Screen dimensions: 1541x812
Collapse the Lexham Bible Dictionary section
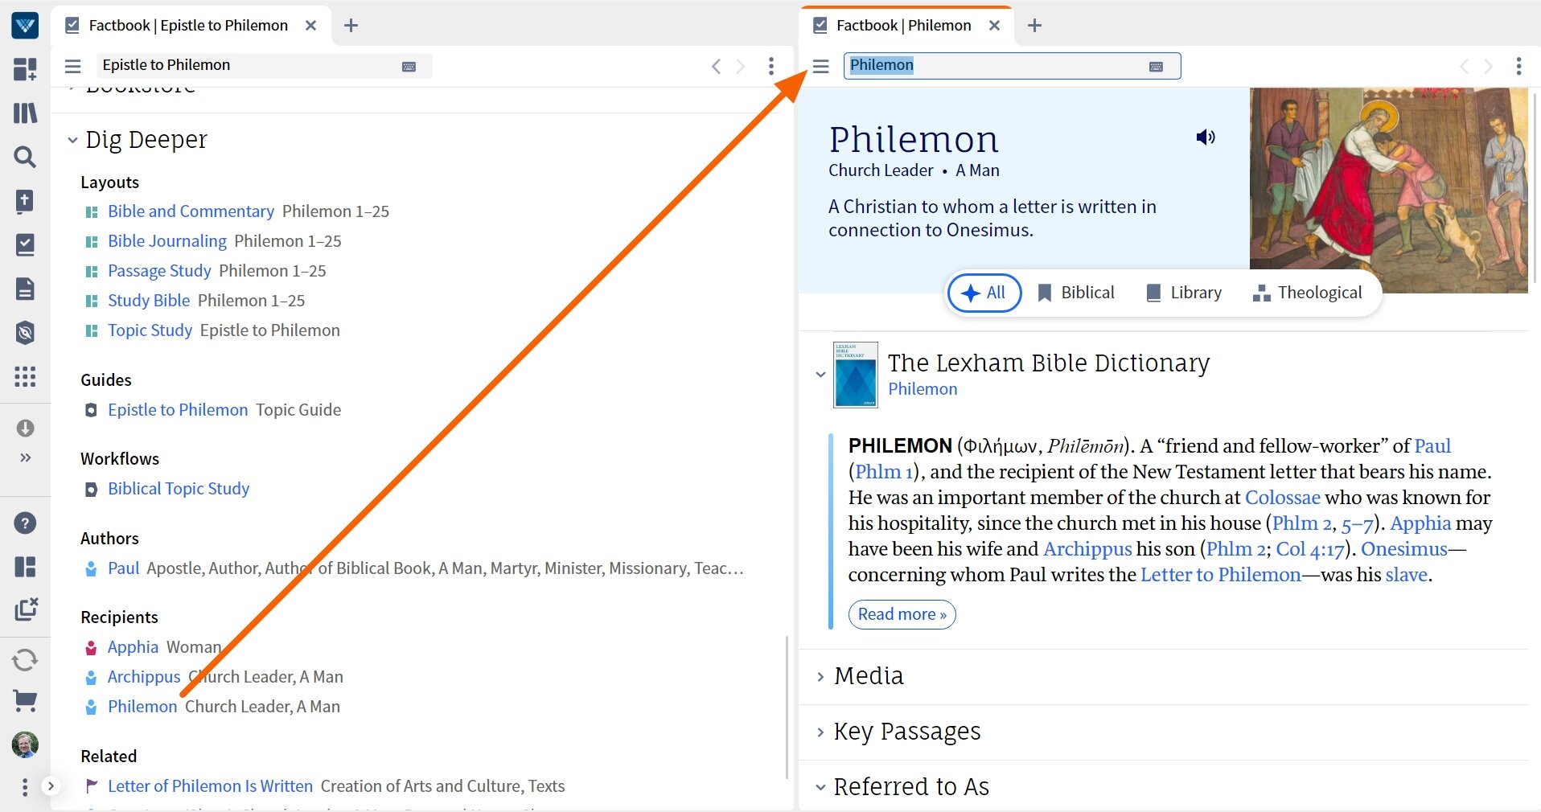[820, 375]
